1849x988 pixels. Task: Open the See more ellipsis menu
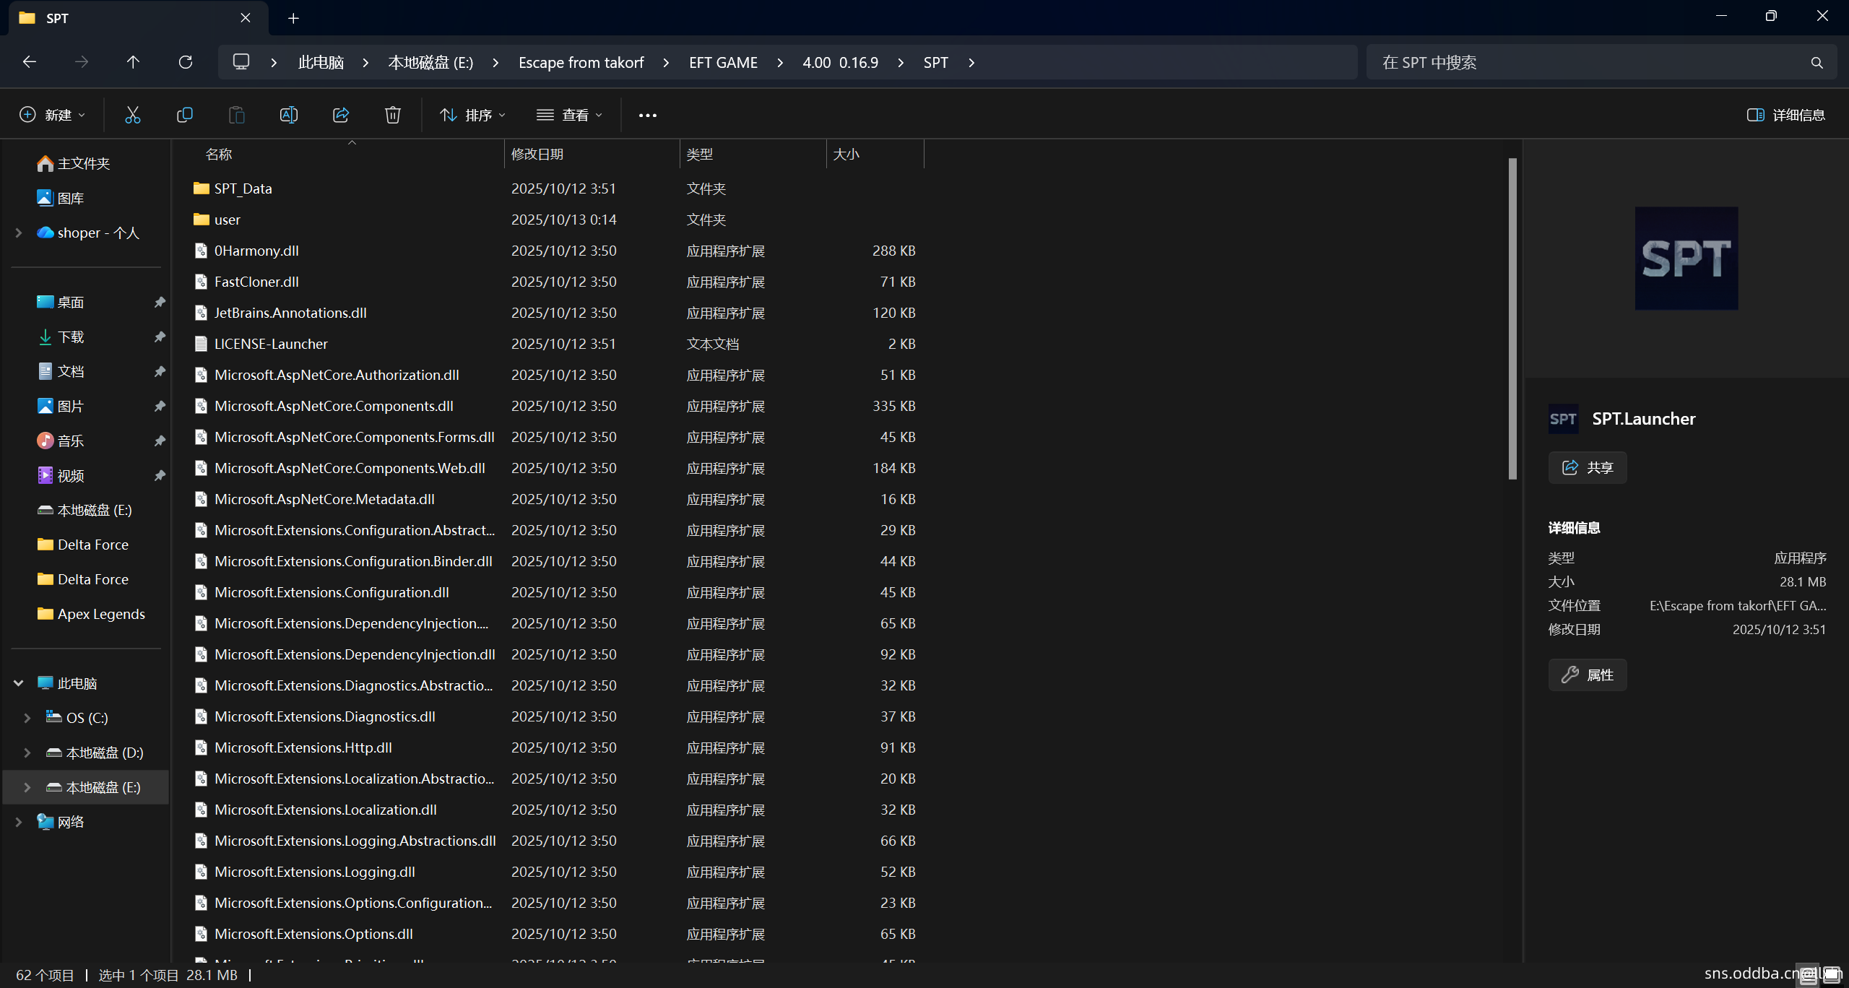click(647, 115)
